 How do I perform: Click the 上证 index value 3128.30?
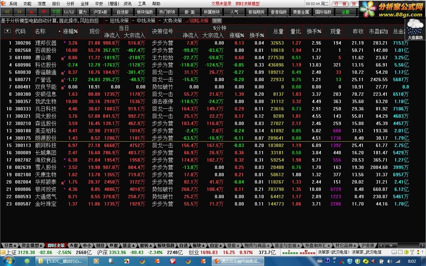26,252
